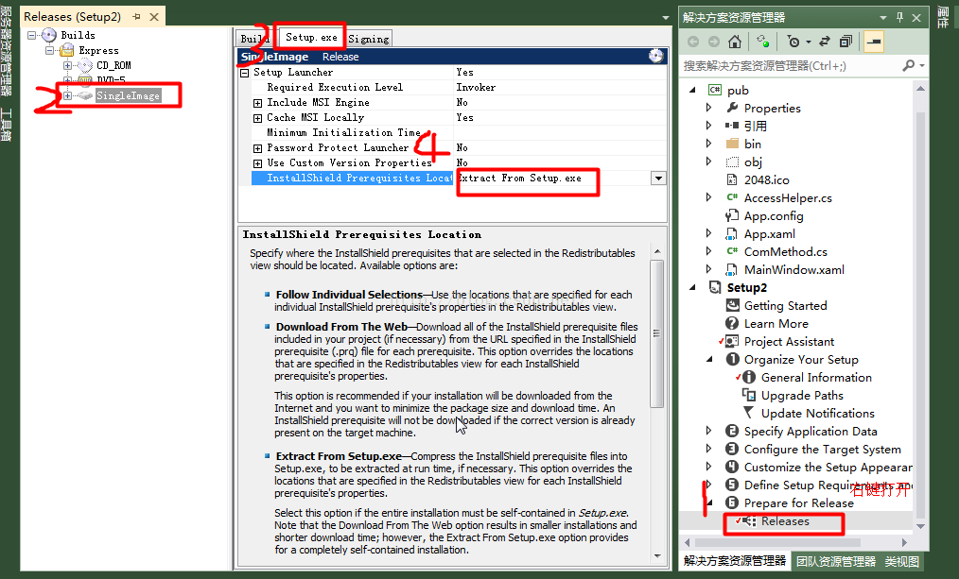Select the App.config file

tap(774, 216)
